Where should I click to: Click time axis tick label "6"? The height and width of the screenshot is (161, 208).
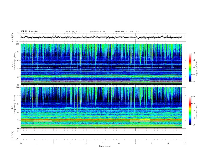coord(119,143)
